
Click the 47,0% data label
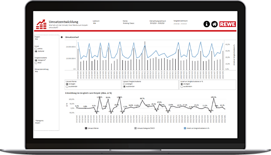pos(159,102)
